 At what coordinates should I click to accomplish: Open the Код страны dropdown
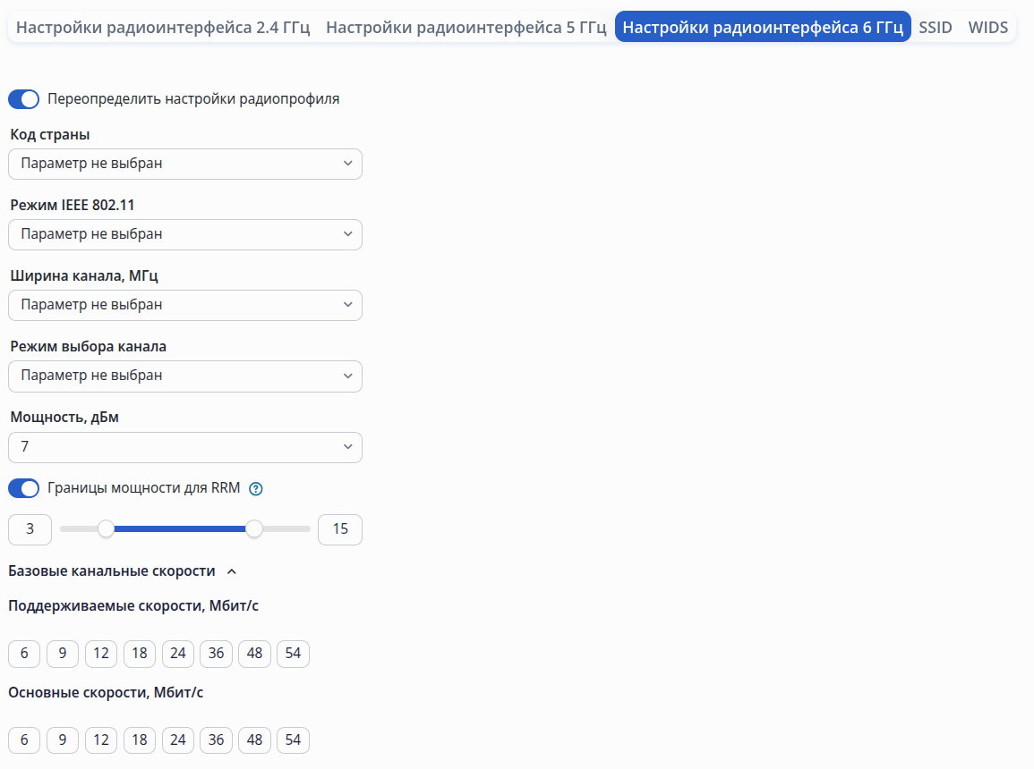[x=185, y=164]
